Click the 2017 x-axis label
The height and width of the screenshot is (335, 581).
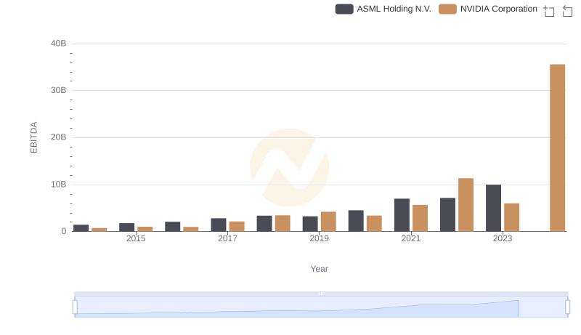[x=227, y=238]
